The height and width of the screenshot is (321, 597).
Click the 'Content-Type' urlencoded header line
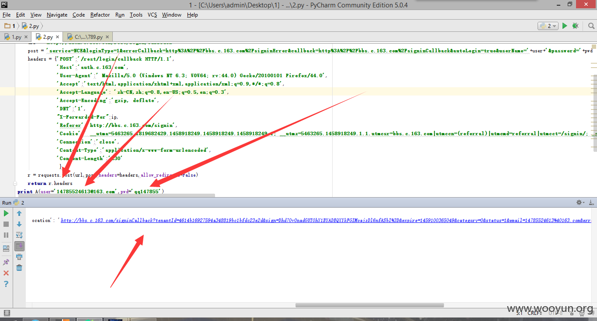coord(134,150)
